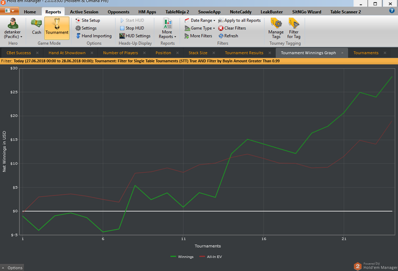Open HUD Settings
Viewport: 398px width, 271px height.
[x=135, y=36]
